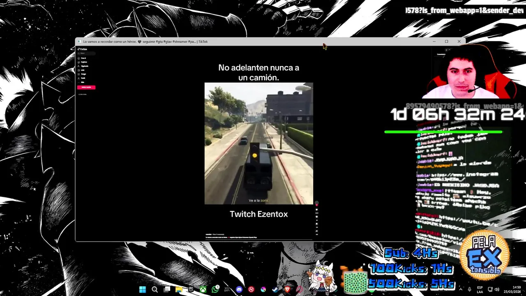
Task: Share video with arrow icon
Action: pos(316,231)
